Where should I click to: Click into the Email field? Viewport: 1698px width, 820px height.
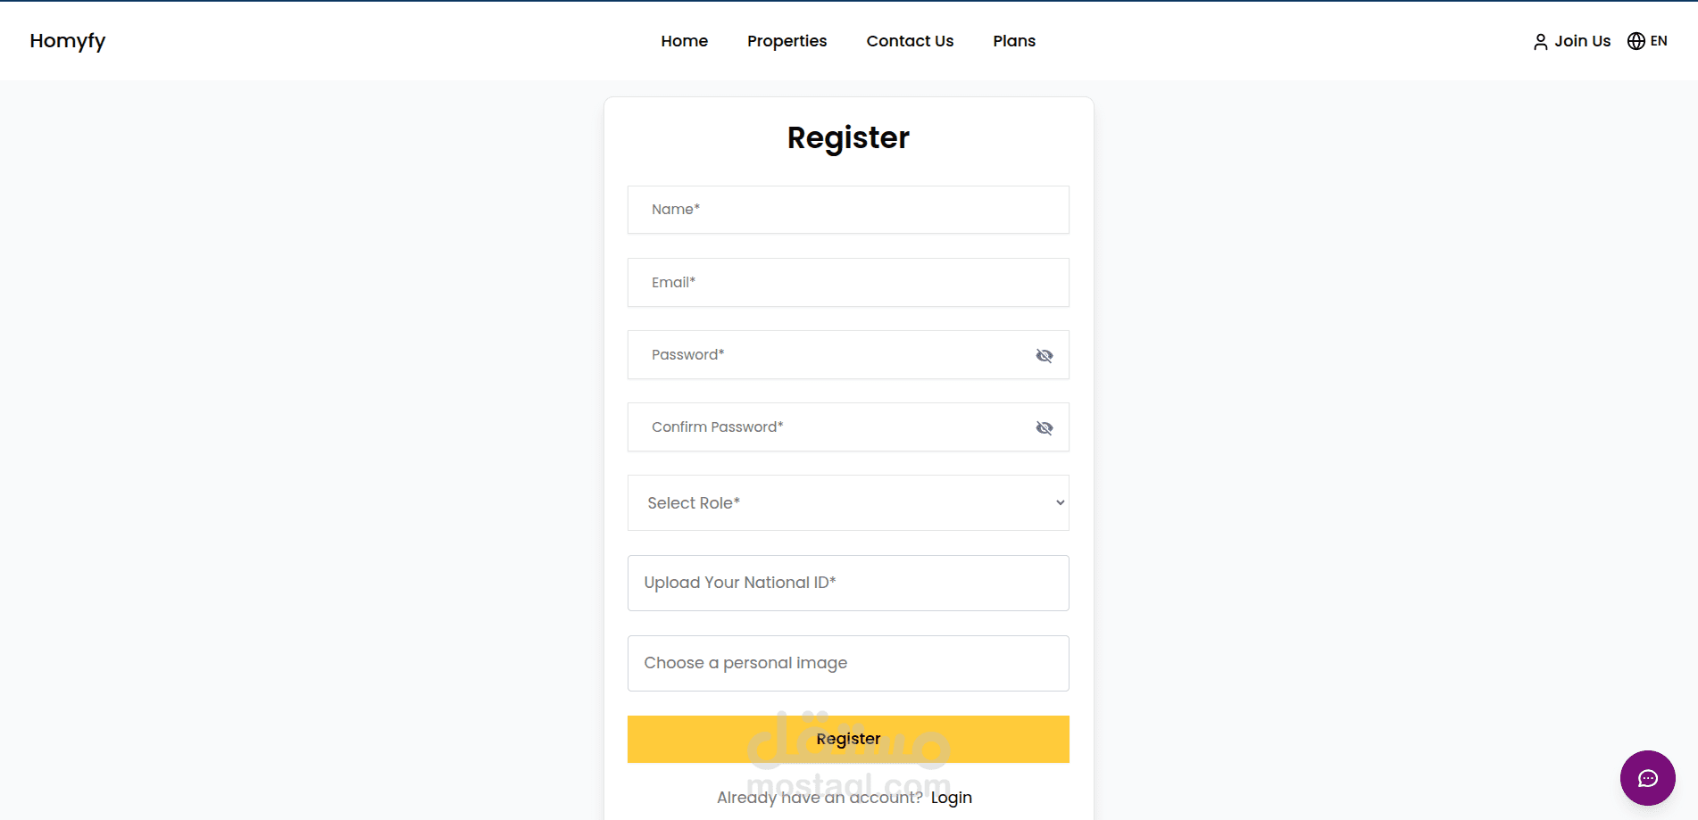(848, 283)
